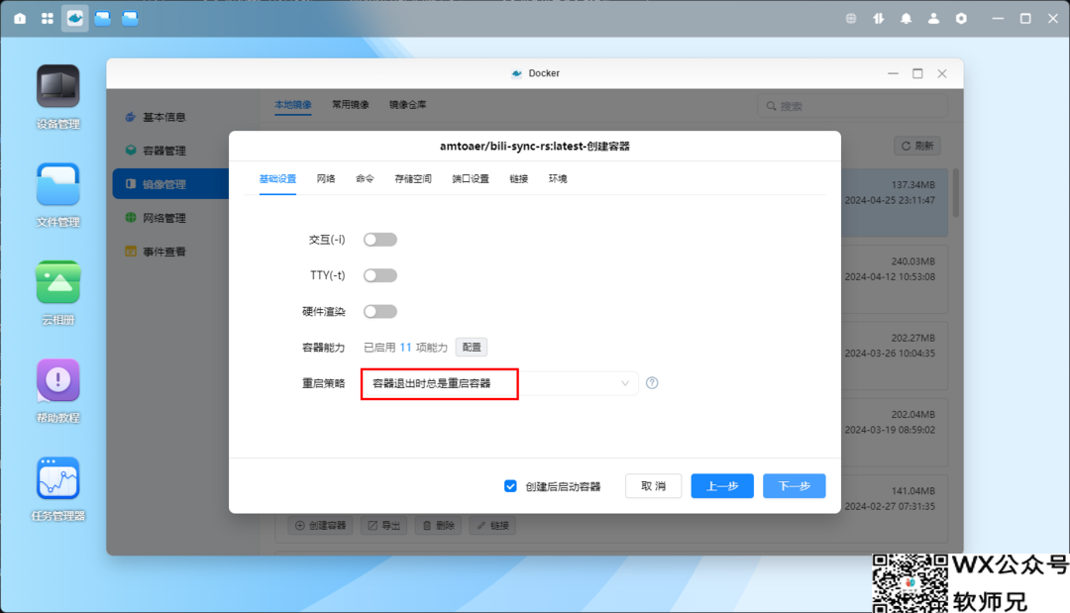Screen dimensions: 1070x613
Task: Uncheck 创建后启动容器 checkbox
Action: click(510, 486)
